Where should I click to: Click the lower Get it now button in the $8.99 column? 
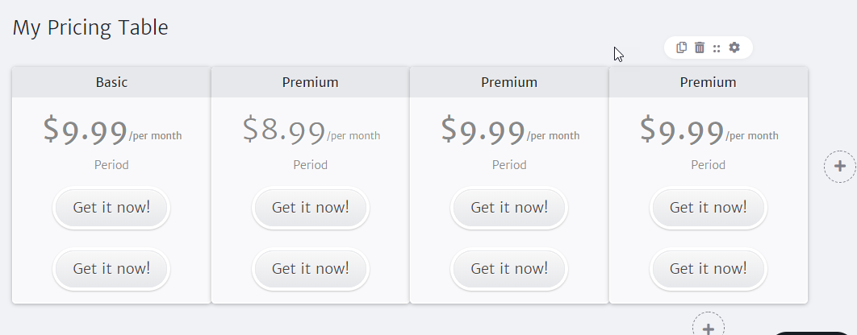311,269
